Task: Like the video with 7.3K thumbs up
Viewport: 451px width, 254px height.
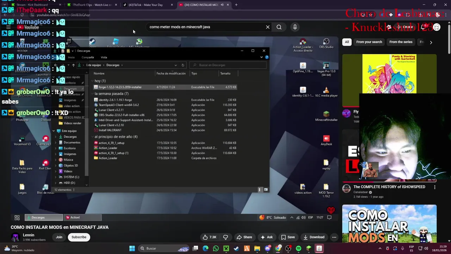Action: click(x=210, y=237)
